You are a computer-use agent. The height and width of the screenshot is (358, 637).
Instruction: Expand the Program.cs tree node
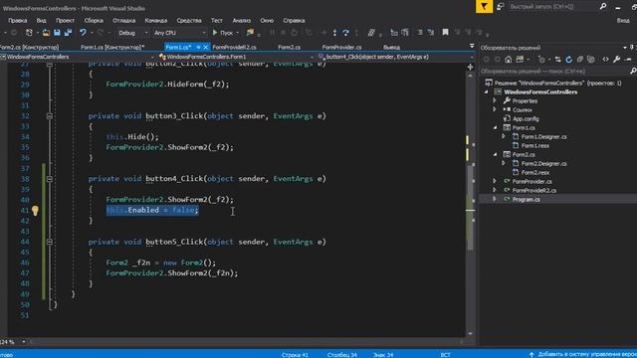495,199
